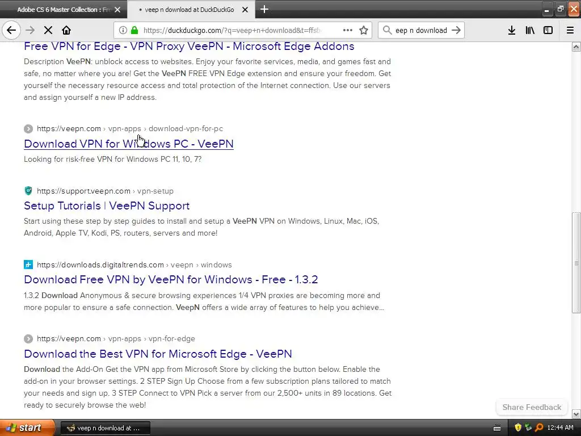Click the veepn.com vpn-for-edge URL

click(x=116, y=338)
